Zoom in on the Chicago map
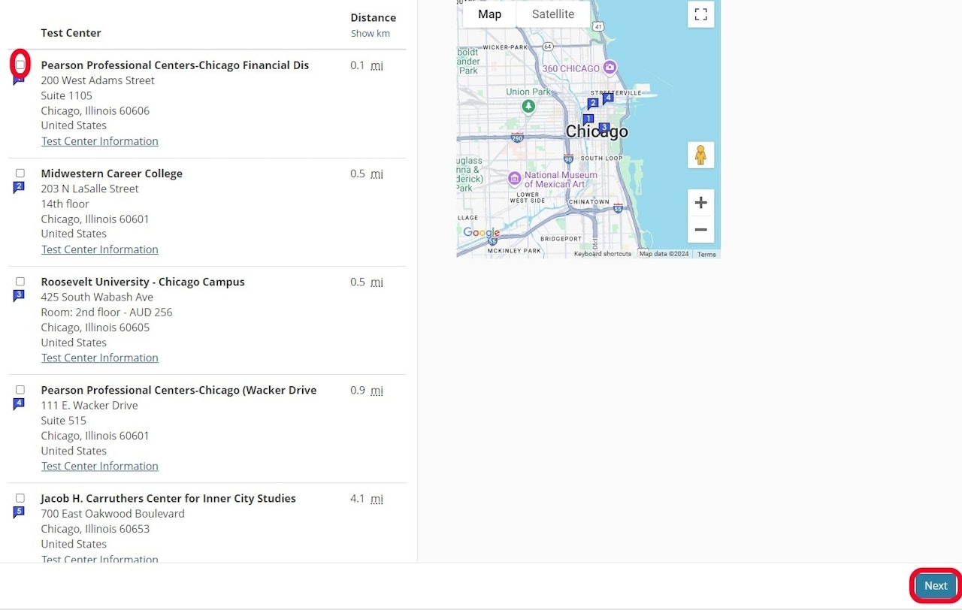The width and height of the screenshot is (962, 610). [700, 203]
